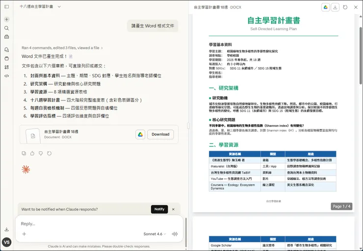Copy the response with copy icon

tap(24, 153)
